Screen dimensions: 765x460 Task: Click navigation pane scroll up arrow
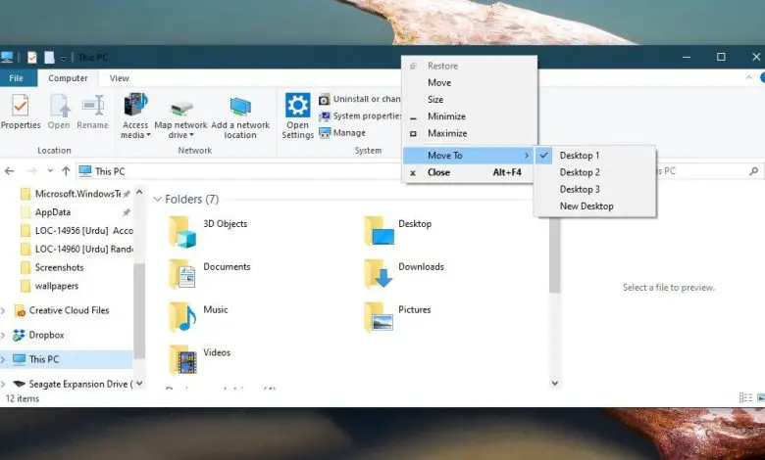139,192
